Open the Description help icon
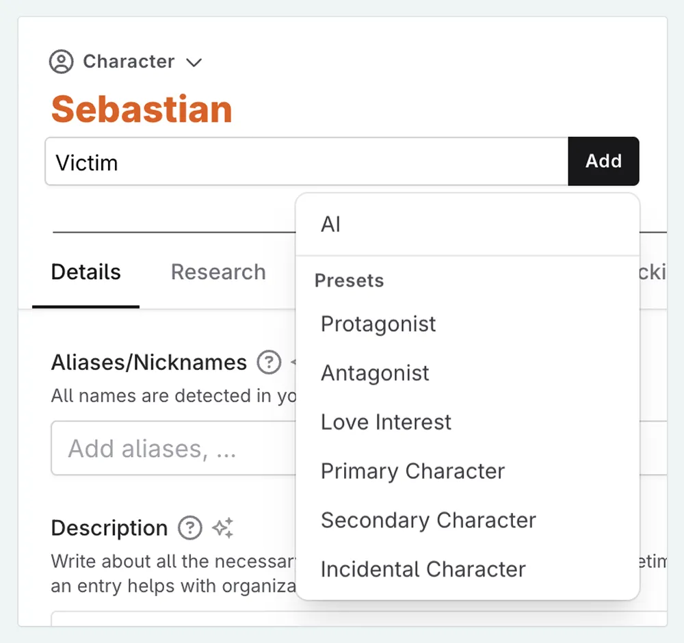Viewport: 684px width, 643px height. click(190, 528)
